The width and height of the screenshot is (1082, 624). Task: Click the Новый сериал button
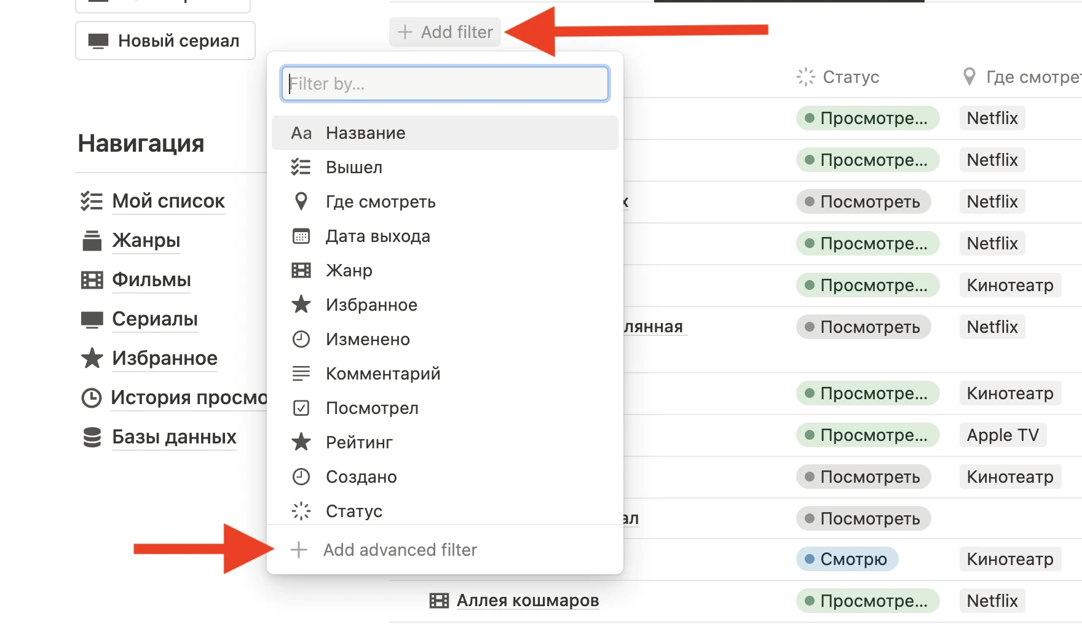tap(165, 41)
